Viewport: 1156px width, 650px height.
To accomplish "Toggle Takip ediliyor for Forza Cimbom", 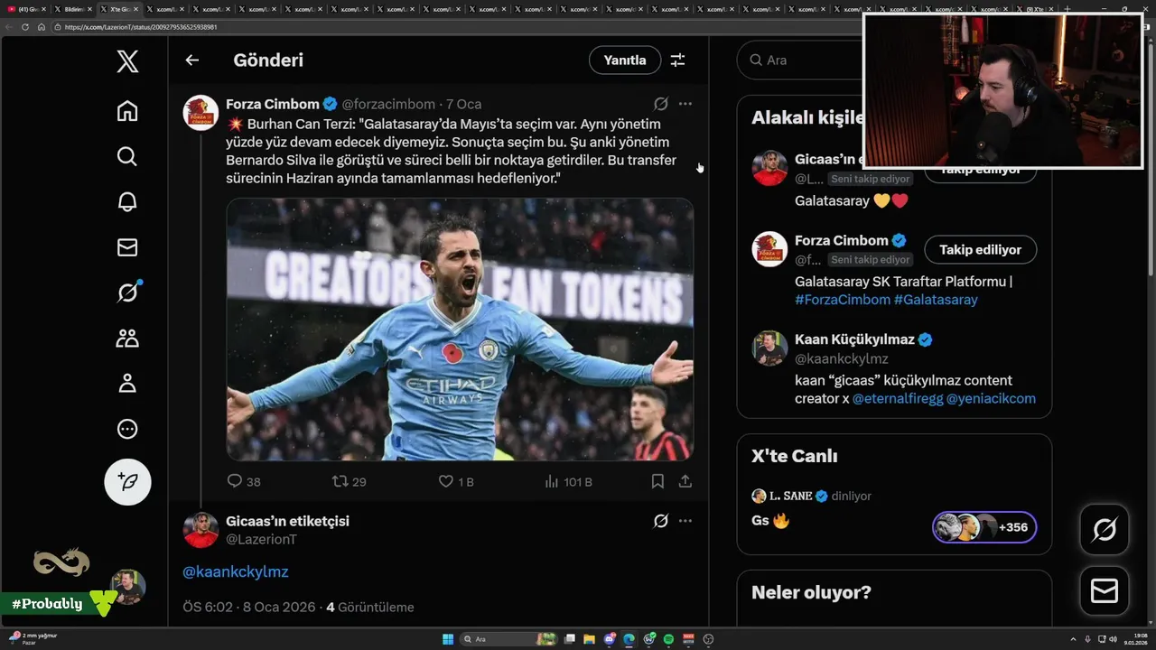I will click(980, 250).
